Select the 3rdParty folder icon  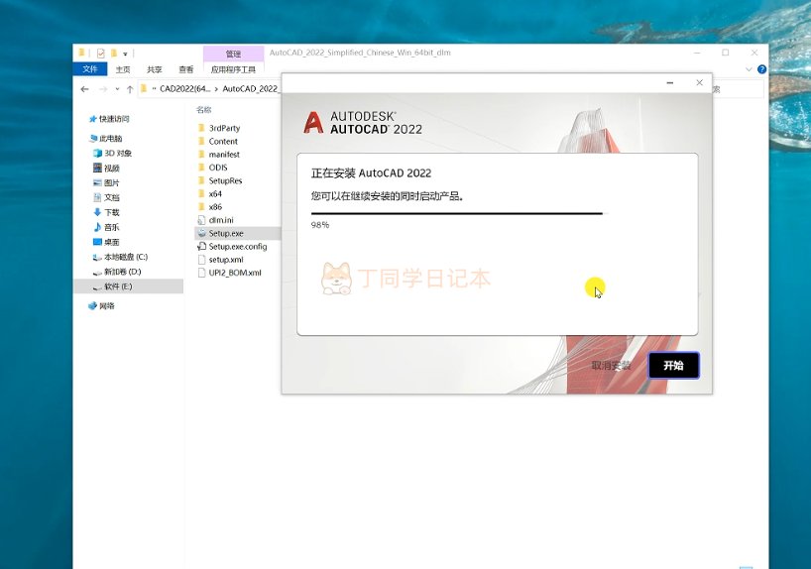pos(201,128)
